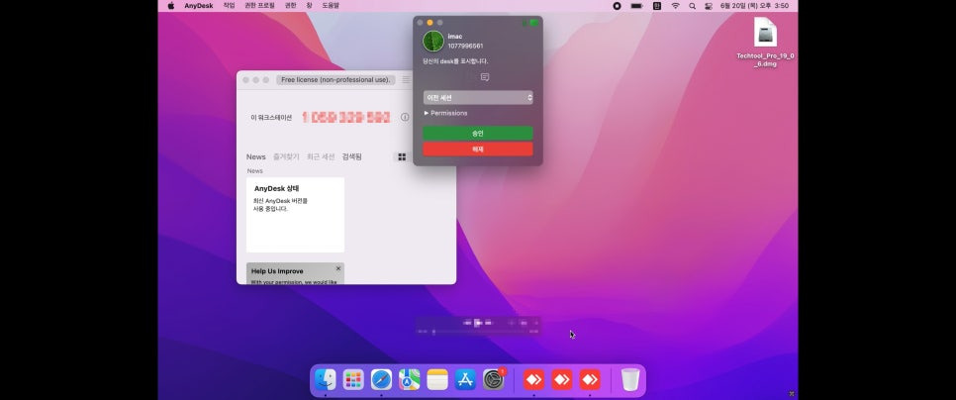Open Spotlight search in the menu bar
Screen dimensions: 956x400
coord(692,6)
